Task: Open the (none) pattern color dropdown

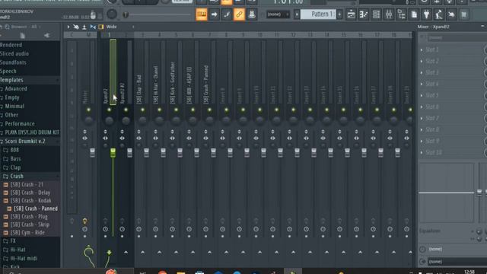Action: tap(278, 14)
